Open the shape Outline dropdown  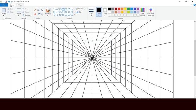(x=81, y=9)
